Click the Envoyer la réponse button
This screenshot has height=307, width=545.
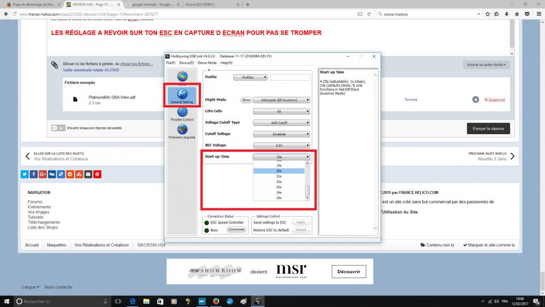point(488,129)
